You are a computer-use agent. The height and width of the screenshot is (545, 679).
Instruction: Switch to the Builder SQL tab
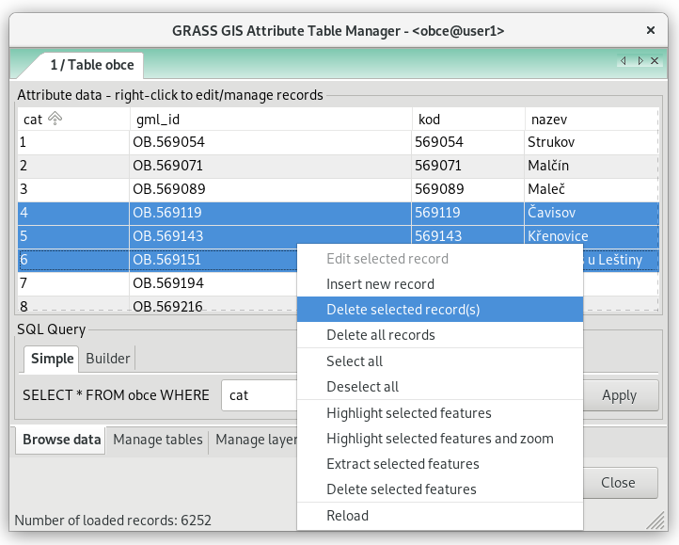click(108, 359)
